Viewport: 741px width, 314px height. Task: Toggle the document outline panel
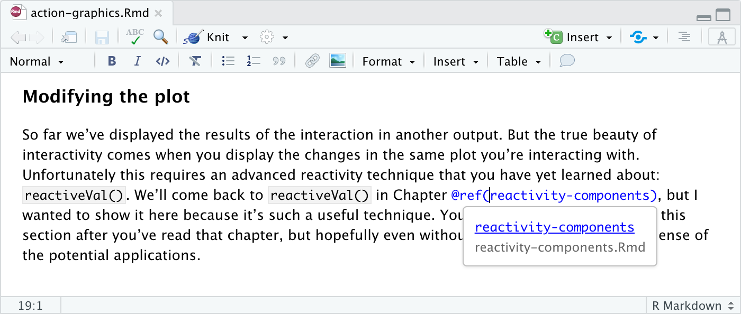(x=684, y=37)
